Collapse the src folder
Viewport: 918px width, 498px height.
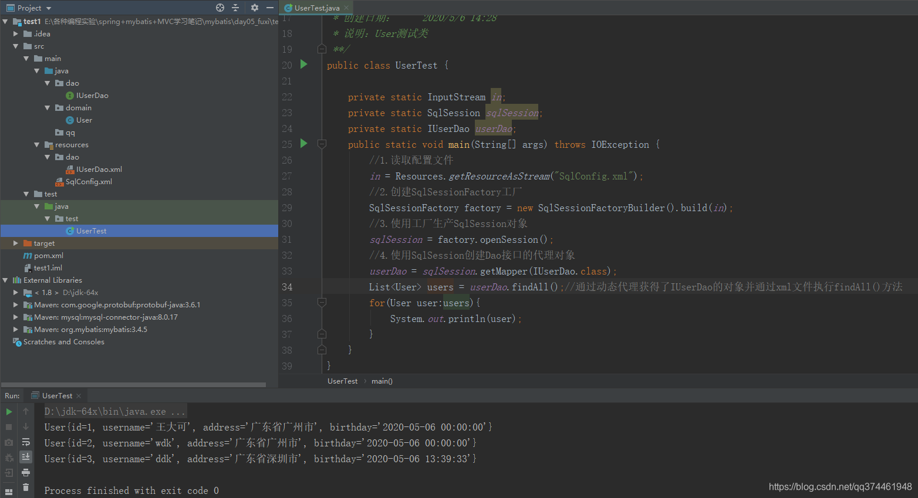(16, 46)
